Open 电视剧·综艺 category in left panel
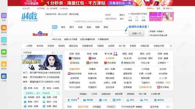 coord(32,97)
